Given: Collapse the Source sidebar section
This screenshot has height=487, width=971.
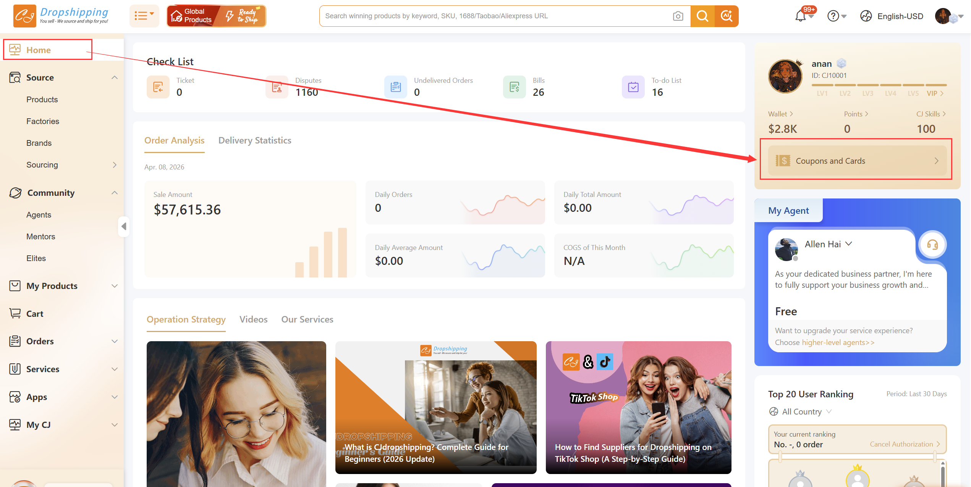Looking at the screenshot, I should click(114, 77).
